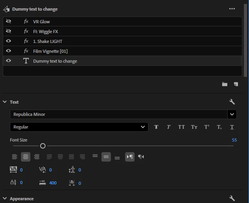The image size is (249, 203).
Task: Click the Kerning value 0
Action: pos(51,170)
